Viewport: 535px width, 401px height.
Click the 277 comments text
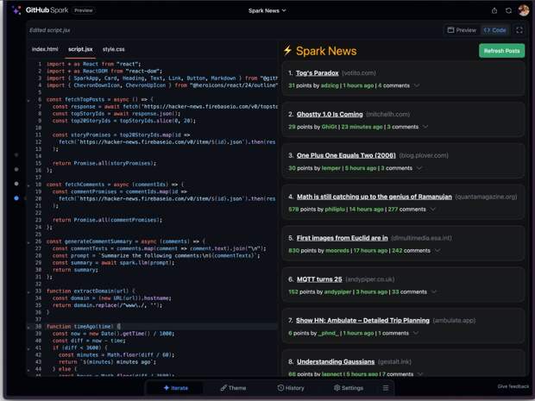(x=406, y=210)
